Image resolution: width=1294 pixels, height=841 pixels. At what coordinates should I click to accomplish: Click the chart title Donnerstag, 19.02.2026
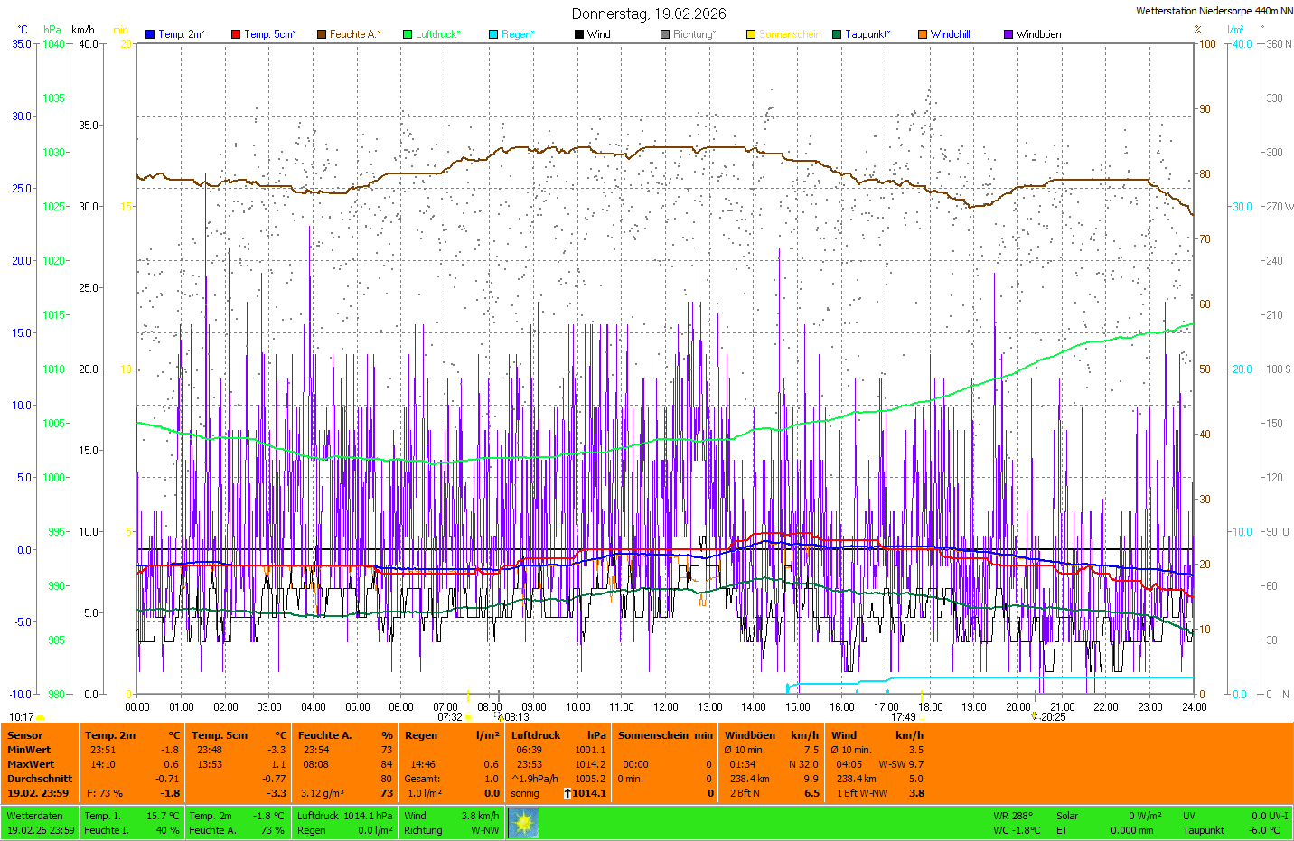point(648,14)
